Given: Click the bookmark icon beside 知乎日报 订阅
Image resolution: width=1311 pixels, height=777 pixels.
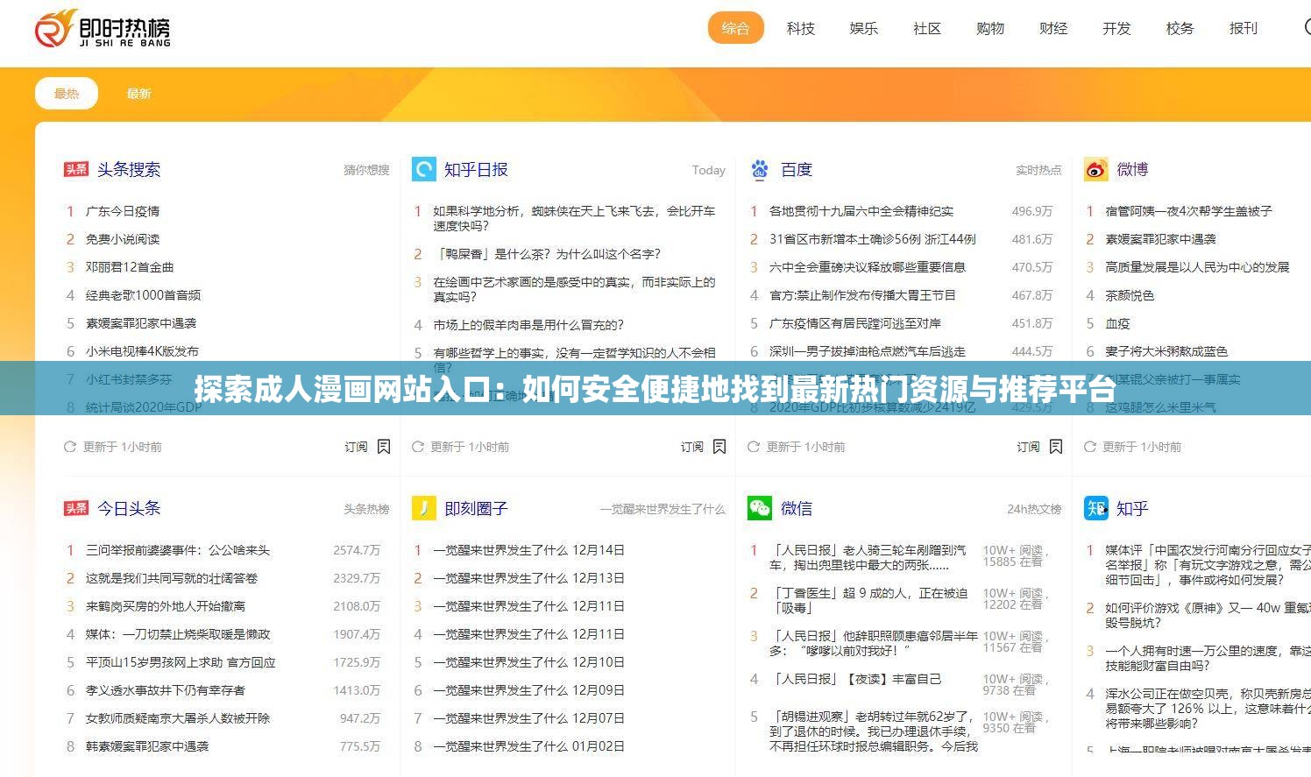Looking at the screenshot, I should pos(719,446).
